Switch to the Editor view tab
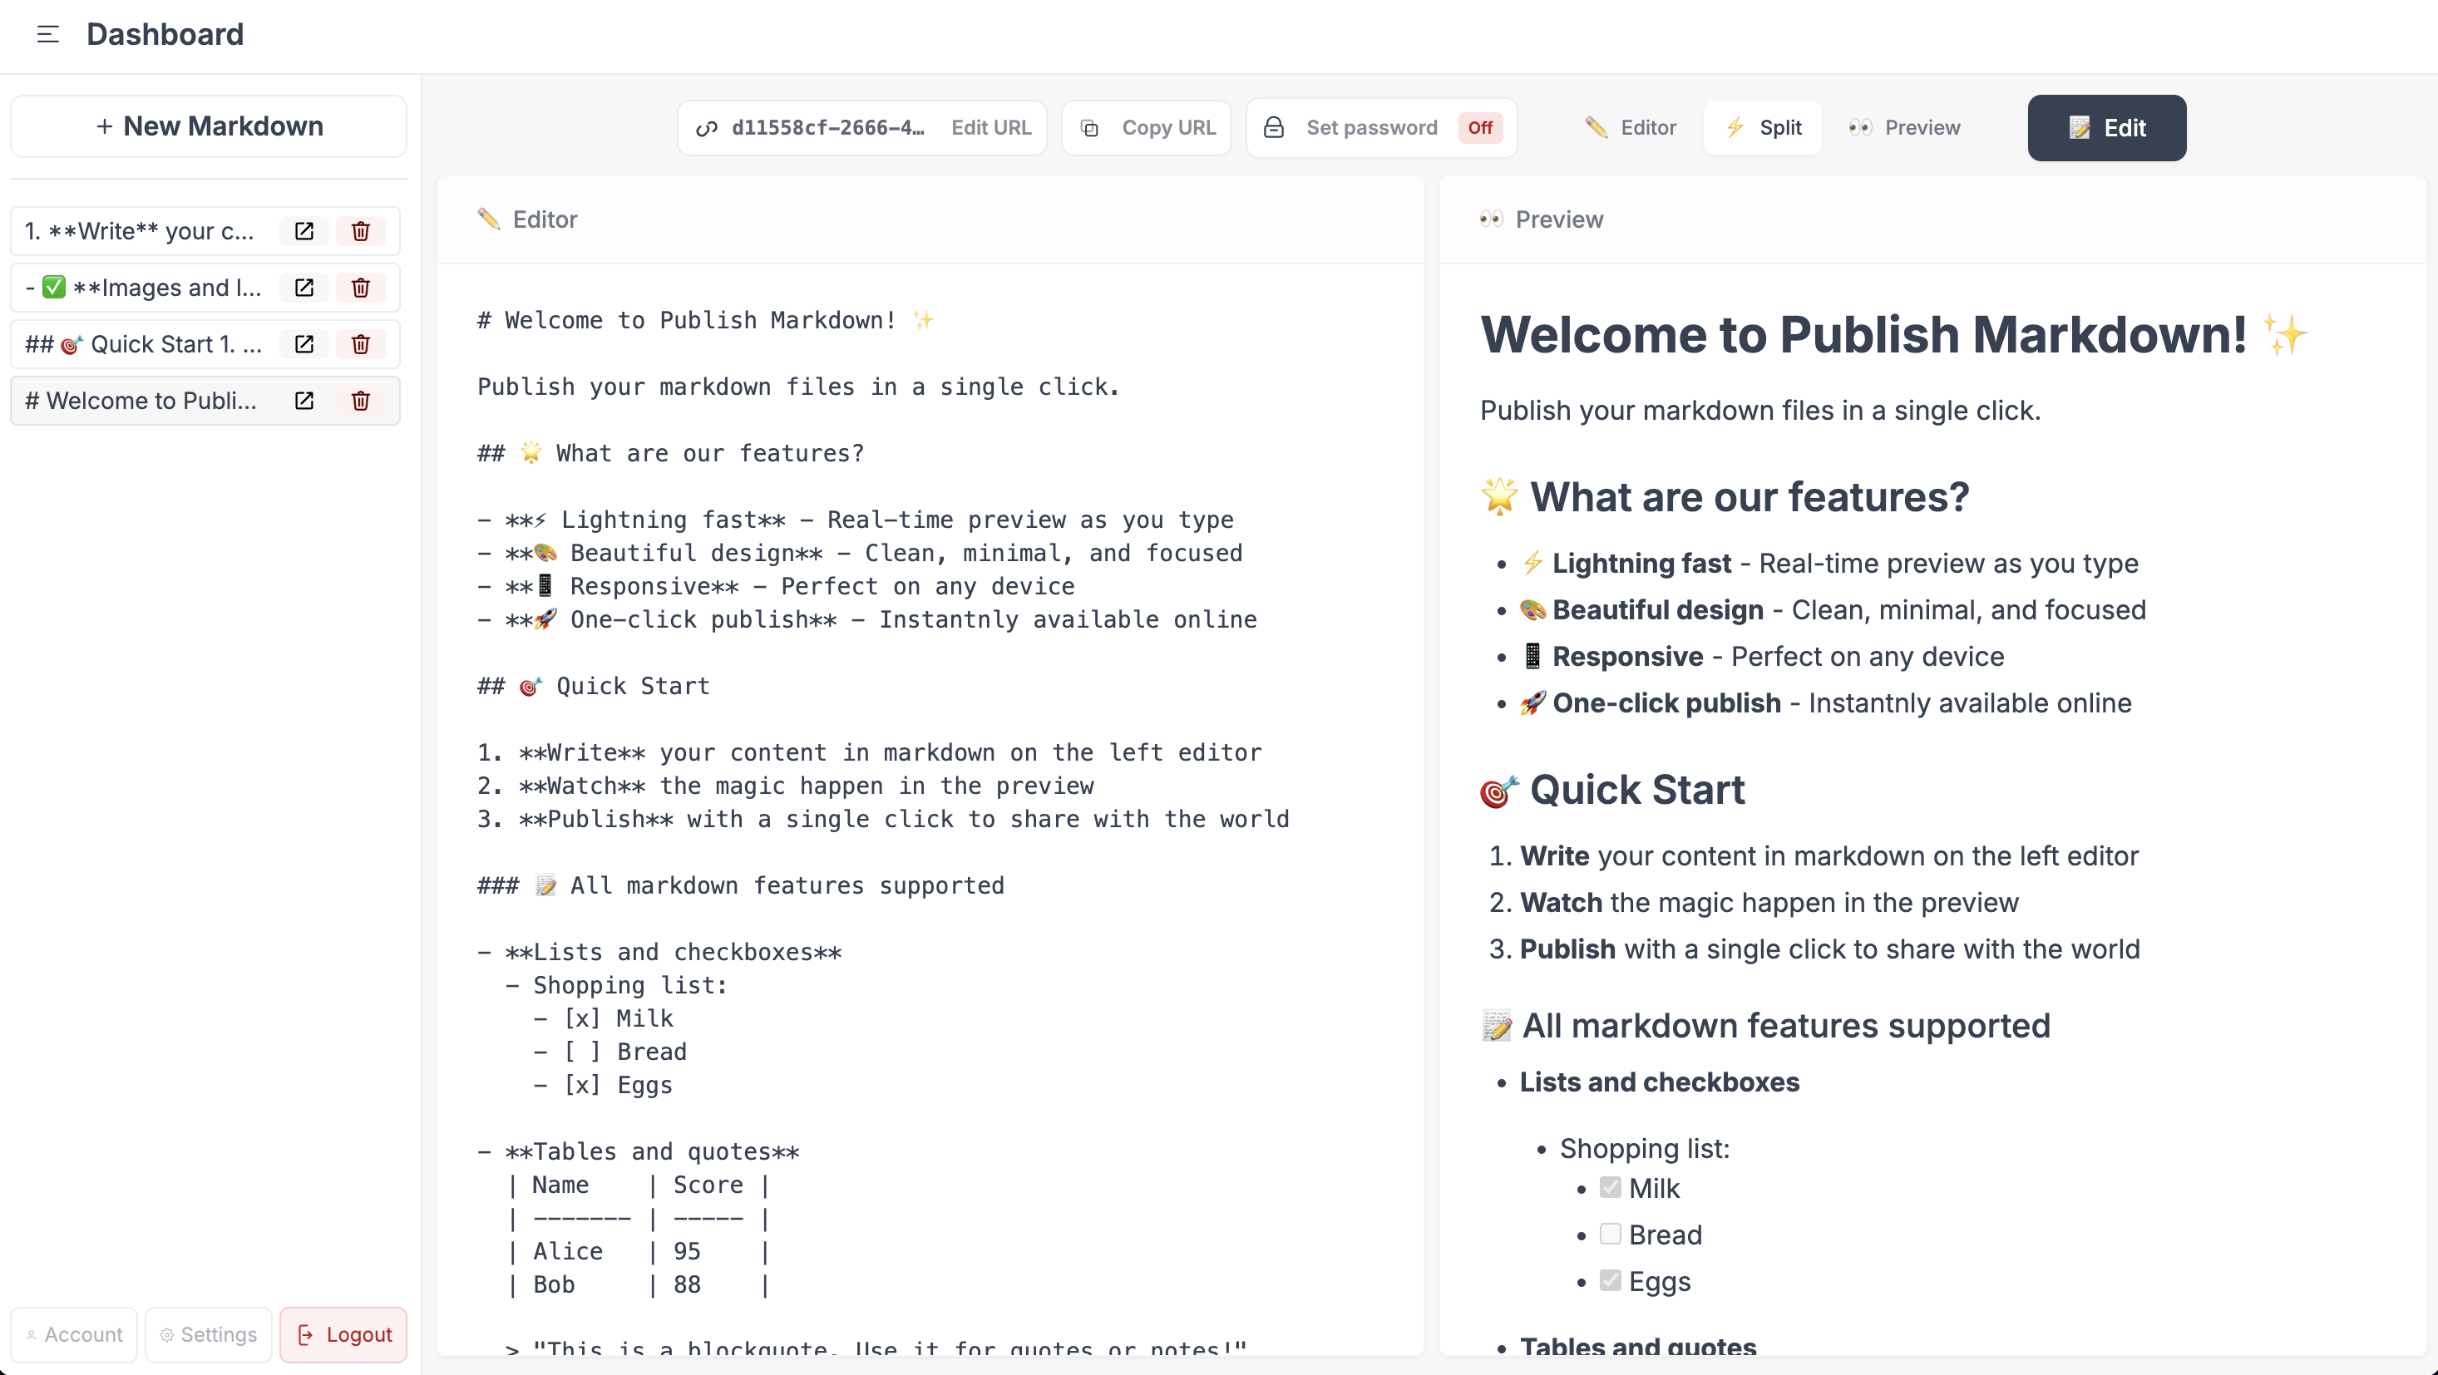 pyautogui.click(x=1631, y=128)
